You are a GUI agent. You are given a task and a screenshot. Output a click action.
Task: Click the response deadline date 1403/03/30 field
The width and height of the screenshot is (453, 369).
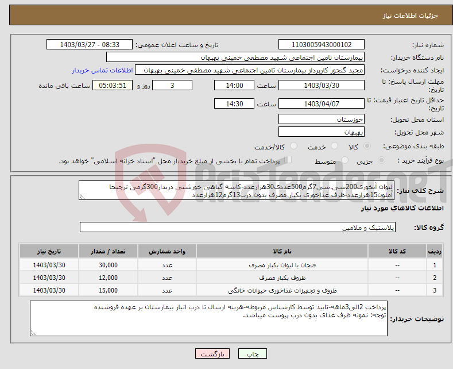click(322, 85)
